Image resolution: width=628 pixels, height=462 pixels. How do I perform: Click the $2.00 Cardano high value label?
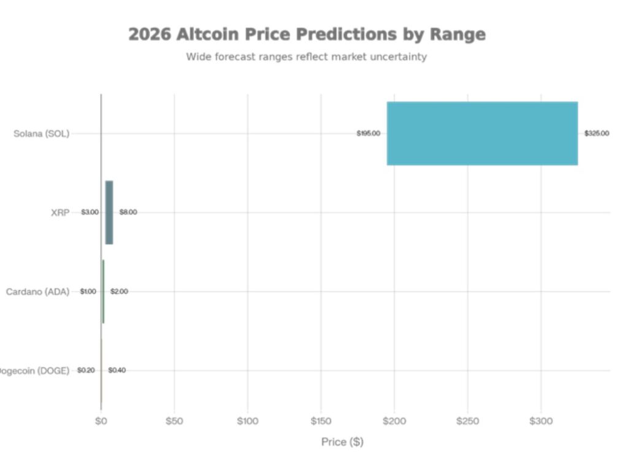119,291
